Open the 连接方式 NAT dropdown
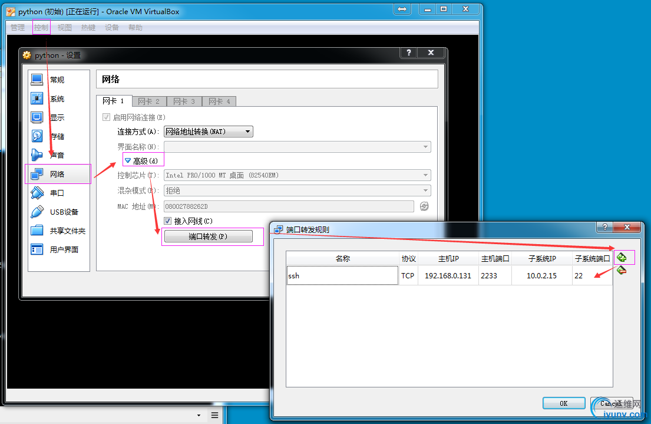 209,132
